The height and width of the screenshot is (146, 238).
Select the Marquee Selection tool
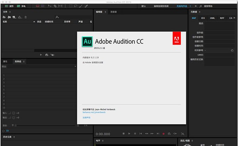click(71, 6)
